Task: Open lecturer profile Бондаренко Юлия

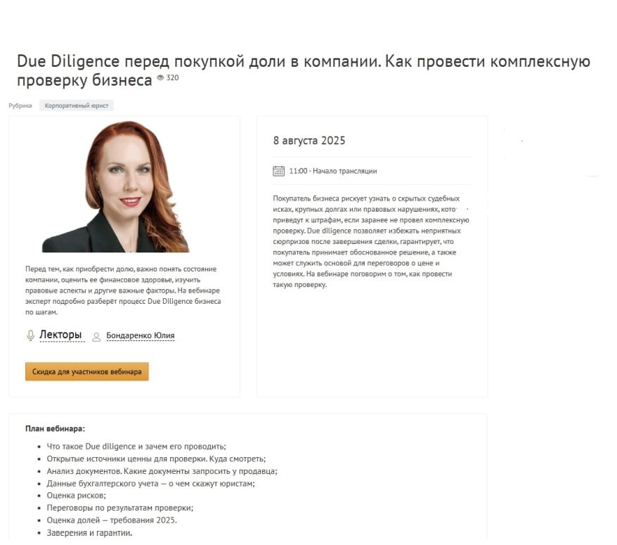Action: [141, 335]
